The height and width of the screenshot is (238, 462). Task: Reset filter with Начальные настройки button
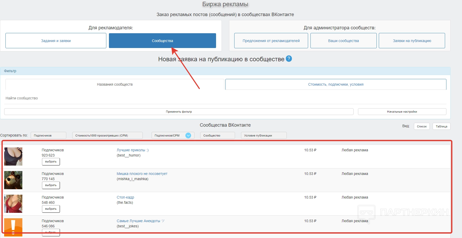click(x=402, y=112)
